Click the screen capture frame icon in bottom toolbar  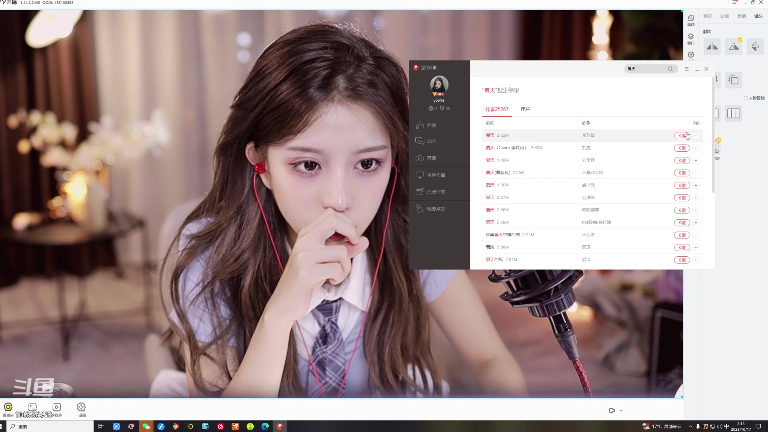[x=32, y=407]
